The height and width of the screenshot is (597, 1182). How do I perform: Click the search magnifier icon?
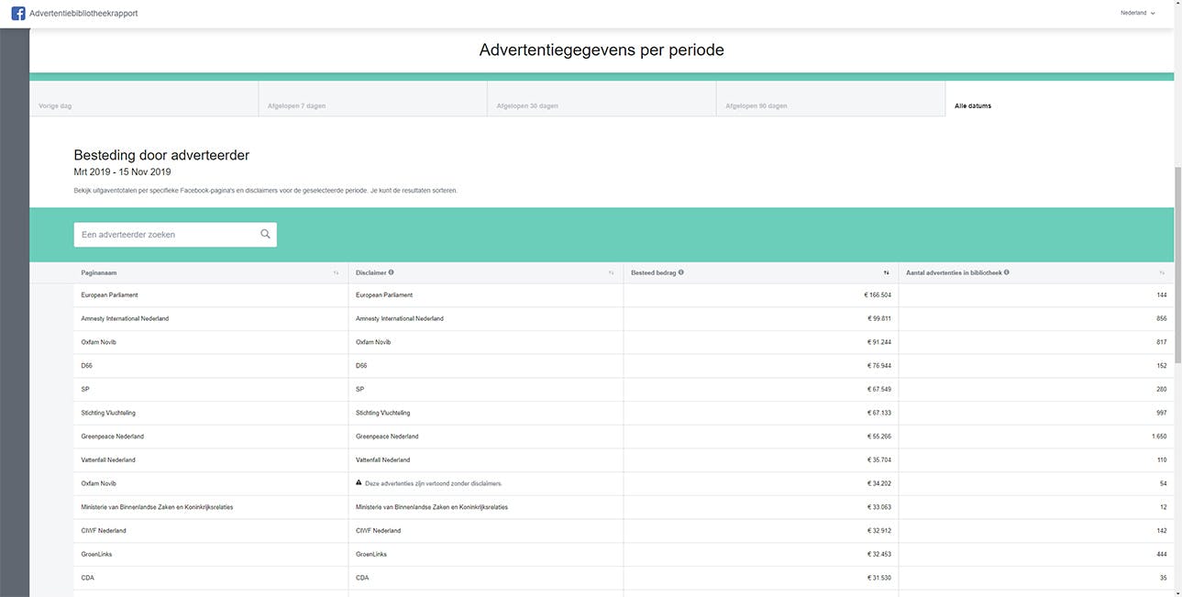[265, 235]
